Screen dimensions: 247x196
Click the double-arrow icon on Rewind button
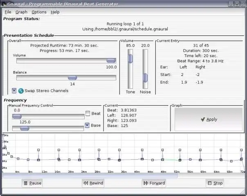(86, 183)
